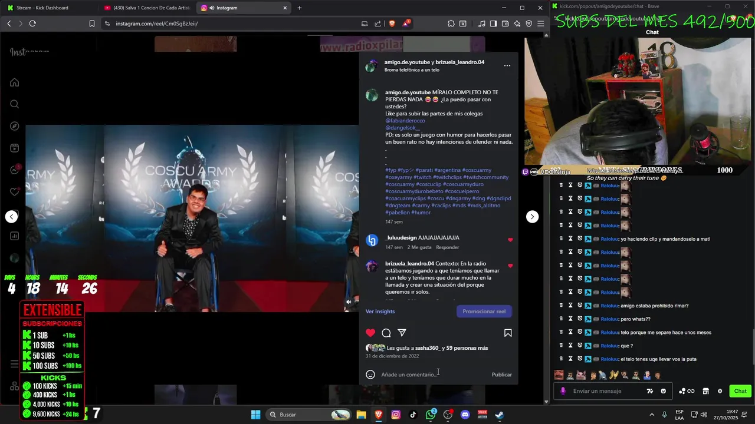Share the reel with paper plane icon
The height and width of the screenshot is (424, 755).
click(402, 333)
